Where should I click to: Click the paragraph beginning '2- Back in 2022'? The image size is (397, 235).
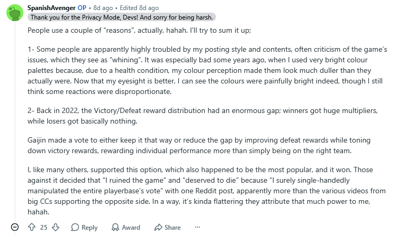click(203, 116)
